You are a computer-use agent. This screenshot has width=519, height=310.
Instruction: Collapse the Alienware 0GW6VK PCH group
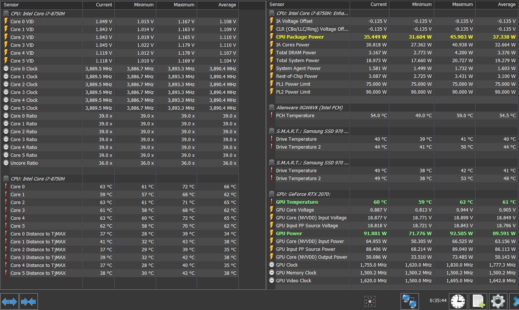pos(272,107)
